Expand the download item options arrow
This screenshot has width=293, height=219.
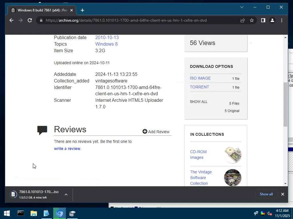(x=66, y=194)
